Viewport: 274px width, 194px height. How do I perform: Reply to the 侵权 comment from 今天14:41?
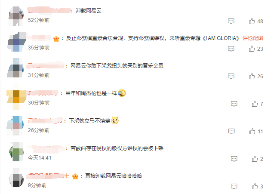[x=234, y=159]
